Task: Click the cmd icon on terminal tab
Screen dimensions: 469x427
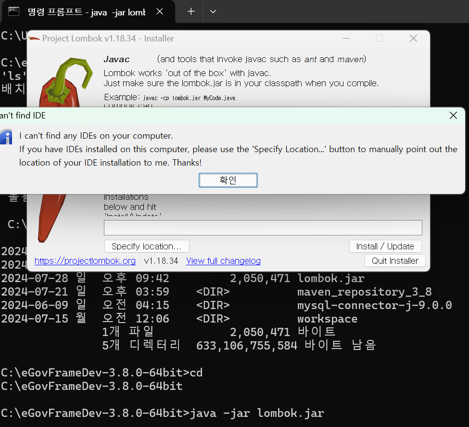Action: [x=14, y=12]
